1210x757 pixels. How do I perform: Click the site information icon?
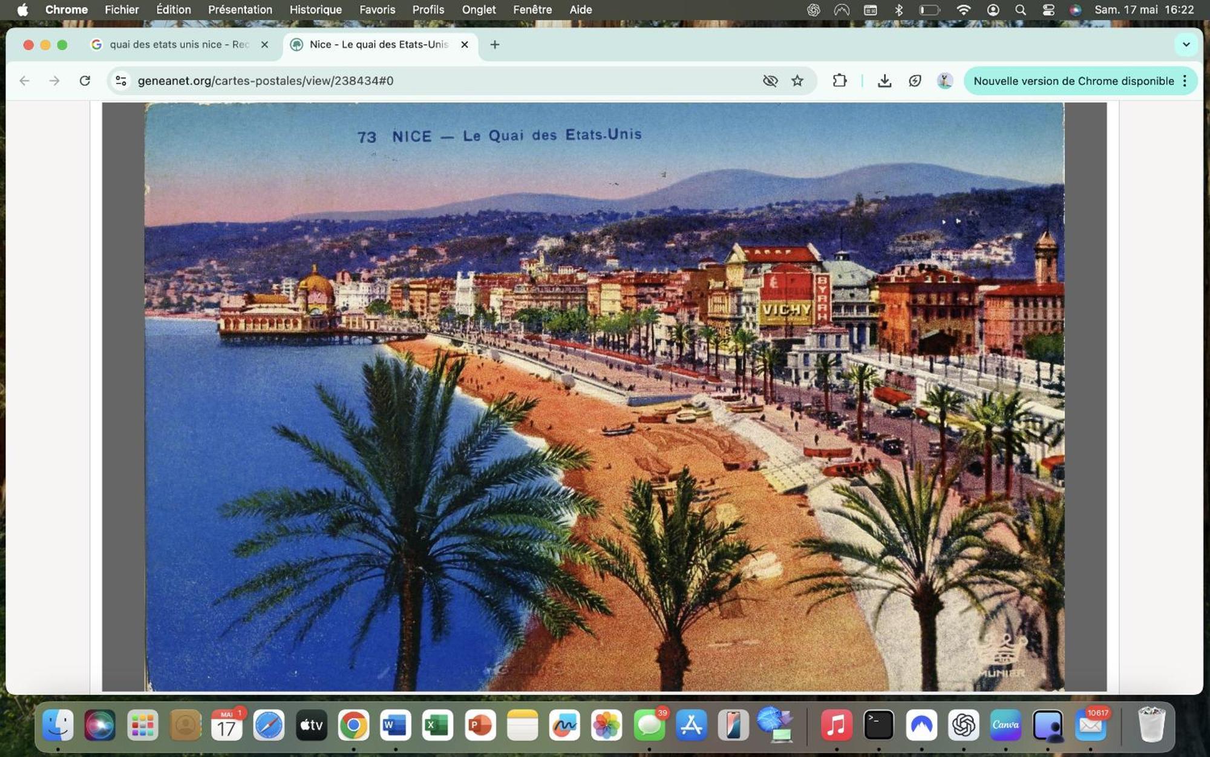(121, 80)
